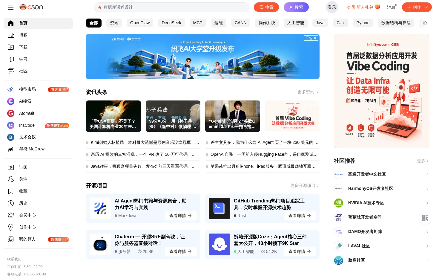Open NVIDIA AI技术专区 logo icon
This screenshot has height=276, width=439.
click(x=339, y=203)
